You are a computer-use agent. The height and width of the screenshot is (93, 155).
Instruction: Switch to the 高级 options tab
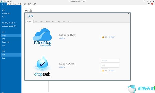pyautogui.click(x=64, y=21)
